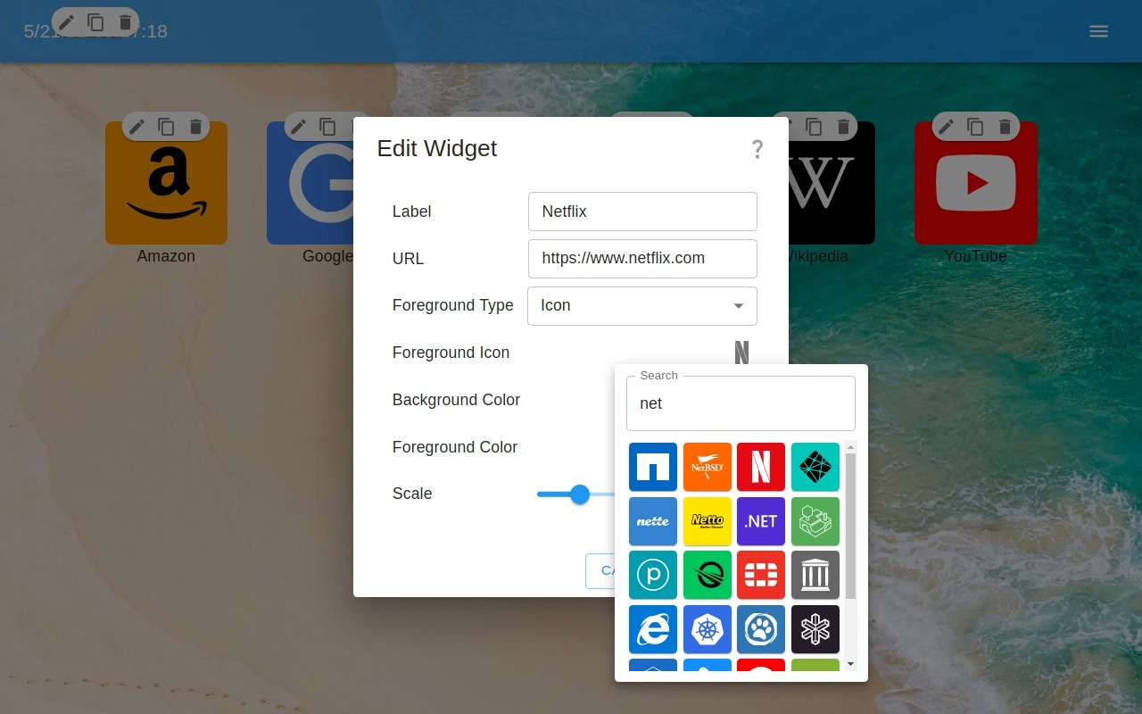Choose the red Fortinet grid icon
This screenshot has height=714, width=1142.
761,575
